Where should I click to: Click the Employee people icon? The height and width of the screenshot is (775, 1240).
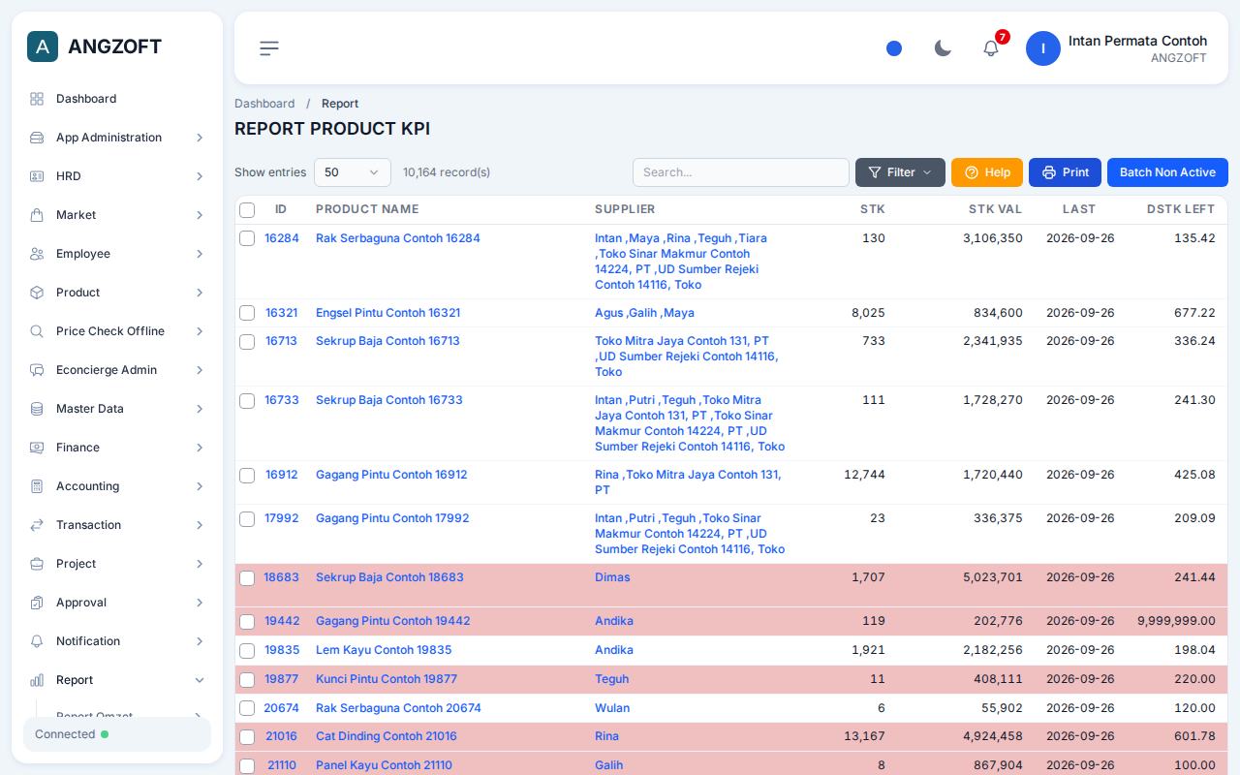[x=37, y=254]
